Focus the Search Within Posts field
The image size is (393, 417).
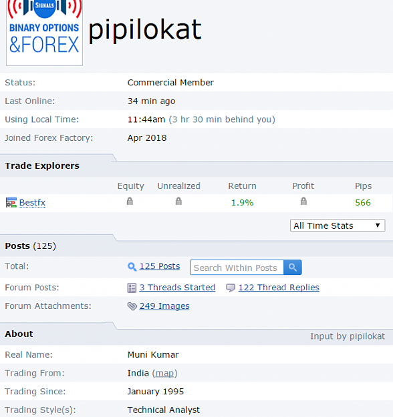click(x=237, y=268)
